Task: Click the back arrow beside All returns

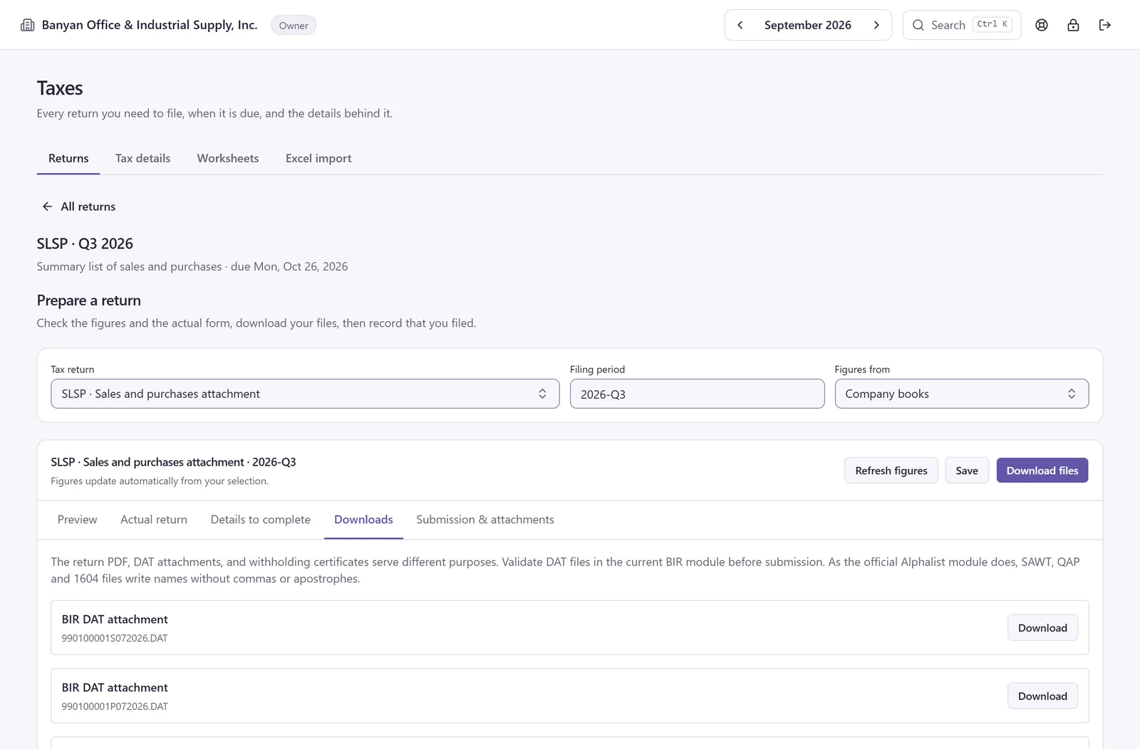Action: [47, 206]
